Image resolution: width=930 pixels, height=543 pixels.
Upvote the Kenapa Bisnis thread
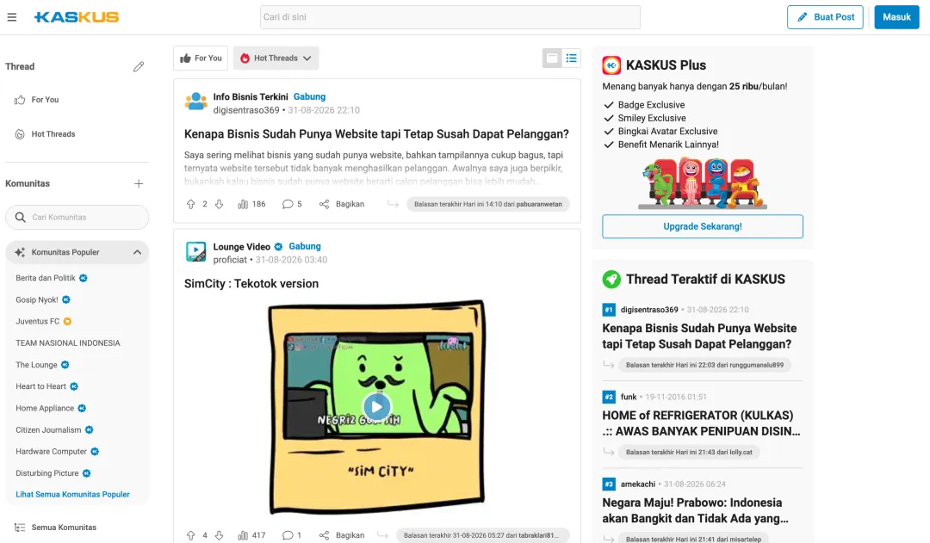190,204
